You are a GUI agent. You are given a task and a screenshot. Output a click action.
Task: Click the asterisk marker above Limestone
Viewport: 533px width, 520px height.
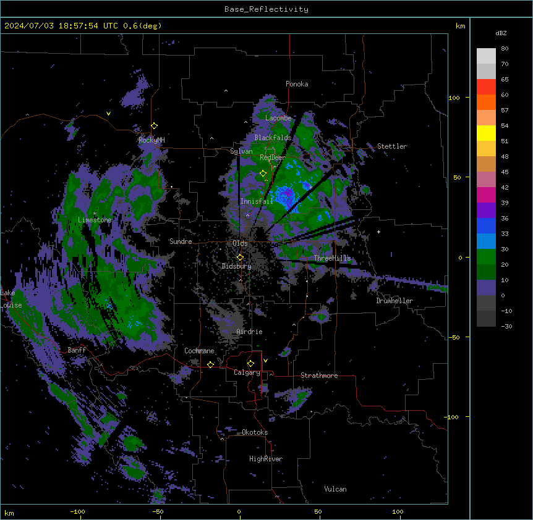coord(95,214)
